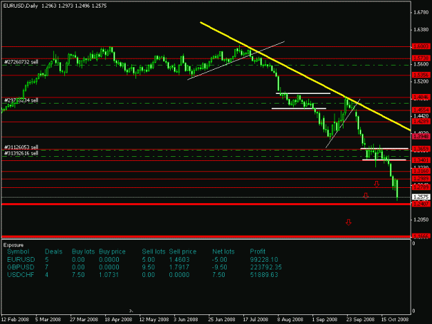Click the 1.4846 red price label
The width and height of the screenshot is (432, 324).
[x=421, y=97]
